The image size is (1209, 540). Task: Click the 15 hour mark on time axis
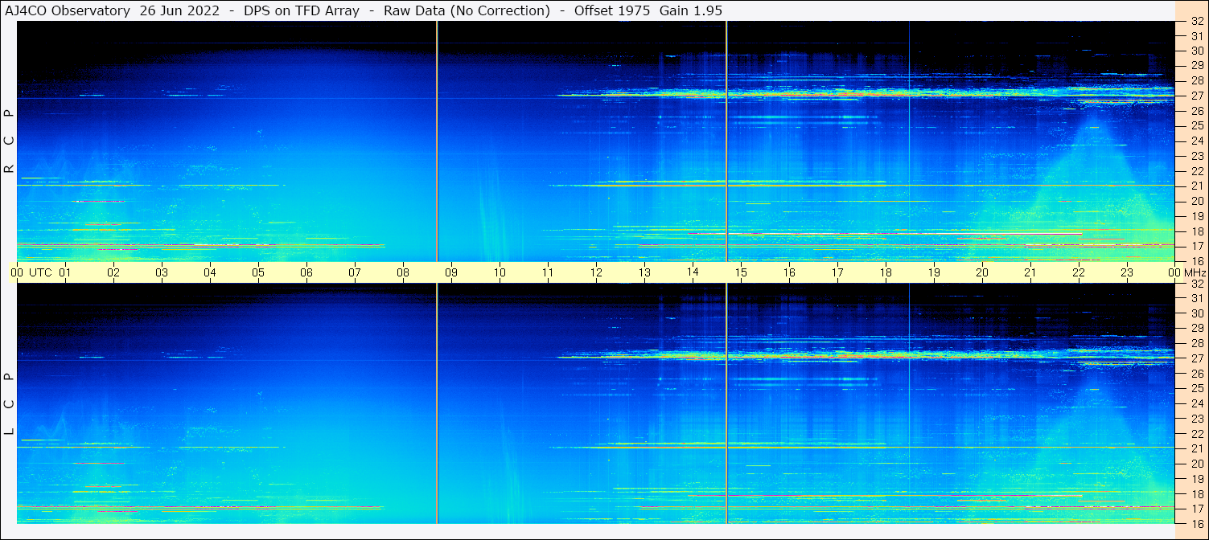741,272
